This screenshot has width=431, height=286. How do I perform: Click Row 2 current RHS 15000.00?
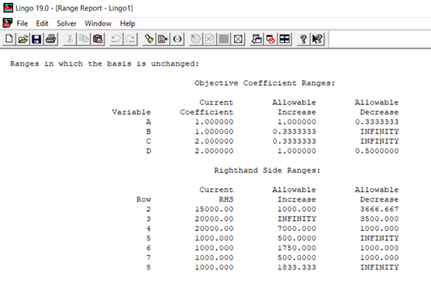click(x=214, y=209)
